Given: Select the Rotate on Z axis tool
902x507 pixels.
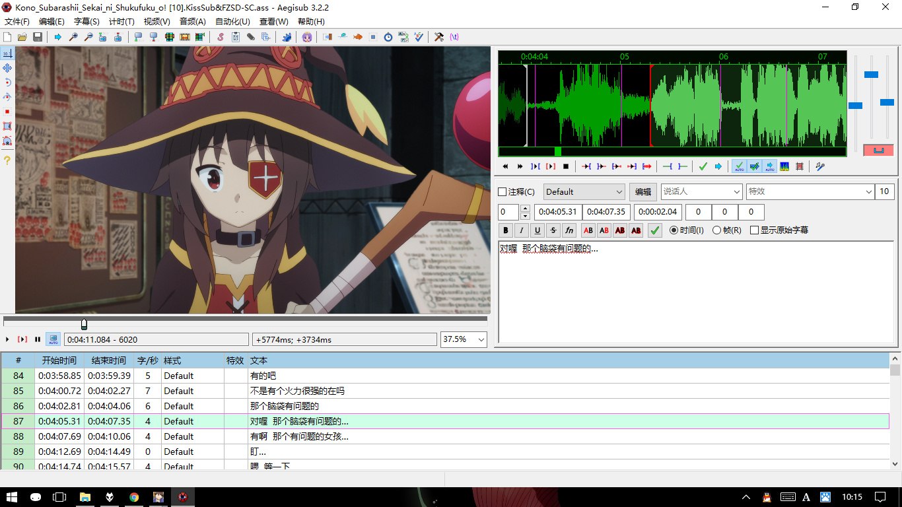Looking at the screenshot, I should [7, 83].
